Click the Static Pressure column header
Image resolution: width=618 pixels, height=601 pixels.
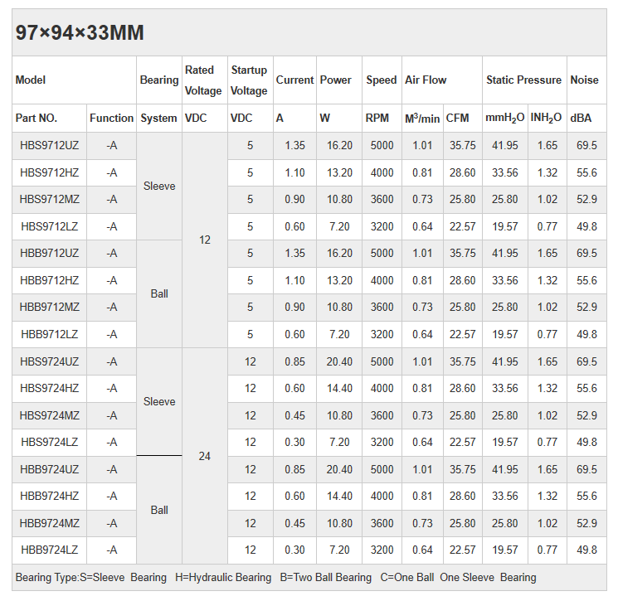point(523,80)
